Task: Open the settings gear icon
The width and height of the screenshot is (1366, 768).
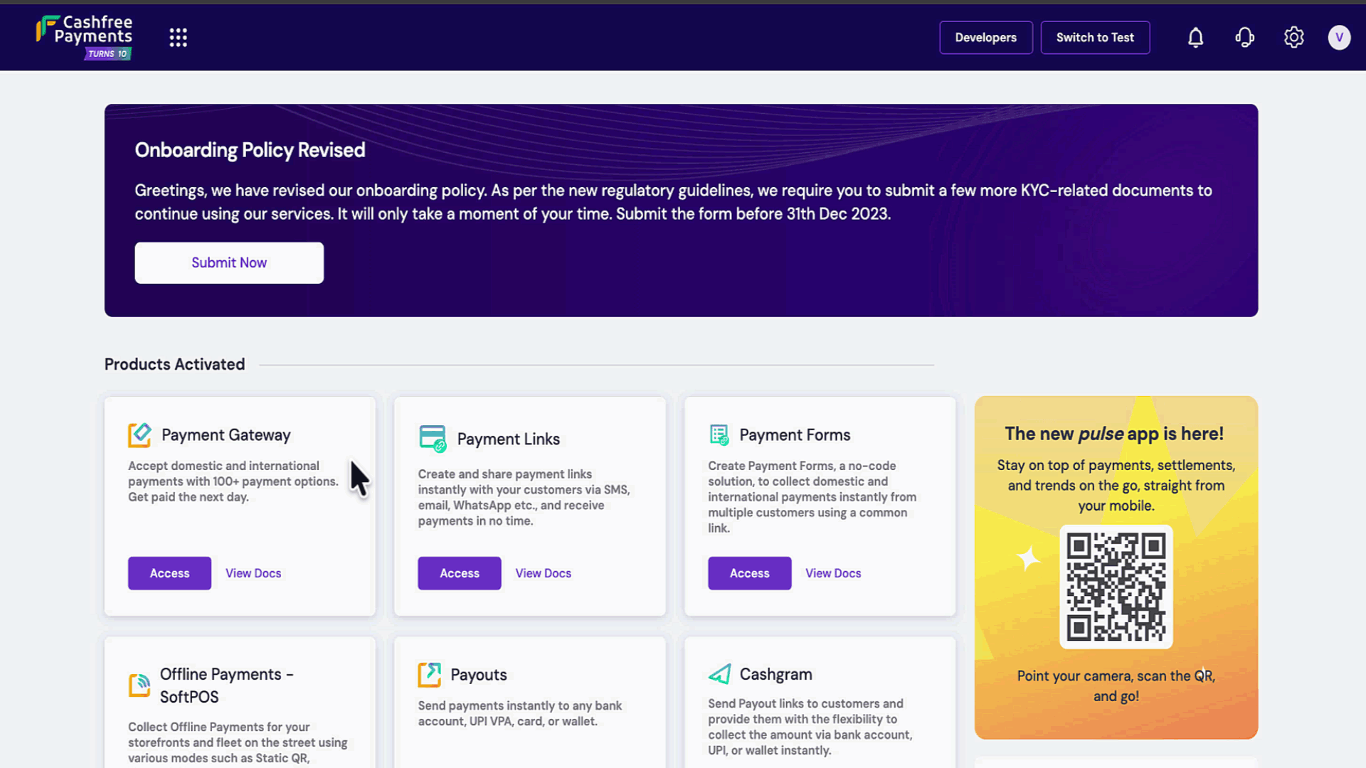Action: click(x=1293, y=38)
